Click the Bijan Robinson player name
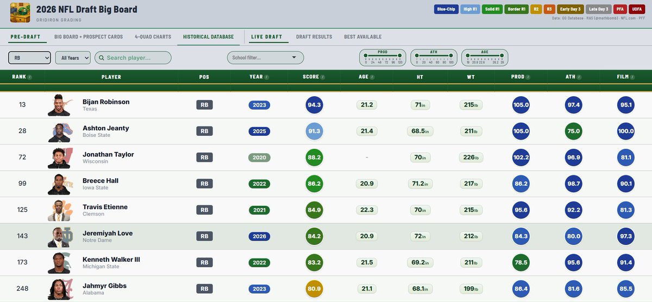 tap(106, 102)
